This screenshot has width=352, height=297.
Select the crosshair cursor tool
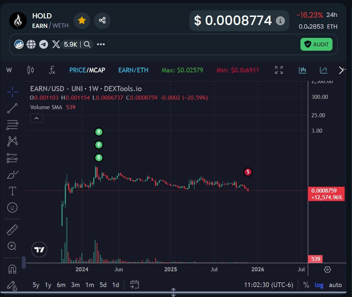coord(13,92)
